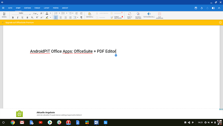The width and height of the screenshot is (223, 126).
Task: Click Upgrade auf OfficeSuite Premium link
Action: tap(20, 23)
